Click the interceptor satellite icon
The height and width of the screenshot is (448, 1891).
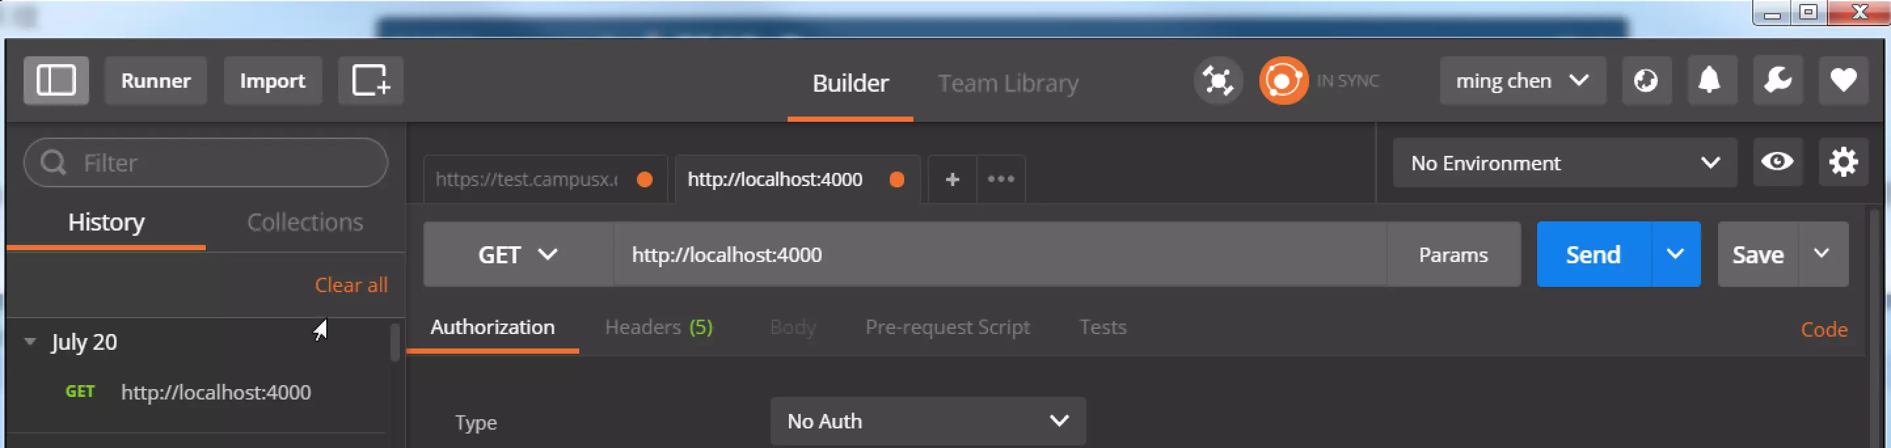coord(1218,81)
